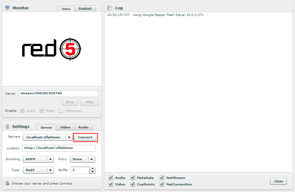Open the Servers dropdown
The height and width of the screenshot is (192, 295).
point(47,137)
